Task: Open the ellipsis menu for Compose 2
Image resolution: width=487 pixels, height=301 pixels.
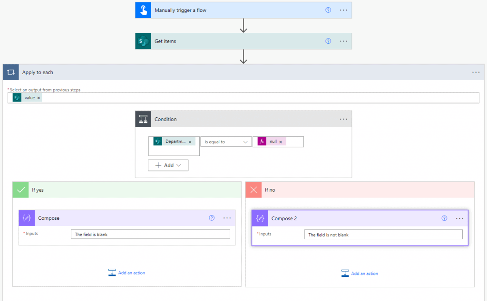Action: pyautogui.click(x=460, y=218)
